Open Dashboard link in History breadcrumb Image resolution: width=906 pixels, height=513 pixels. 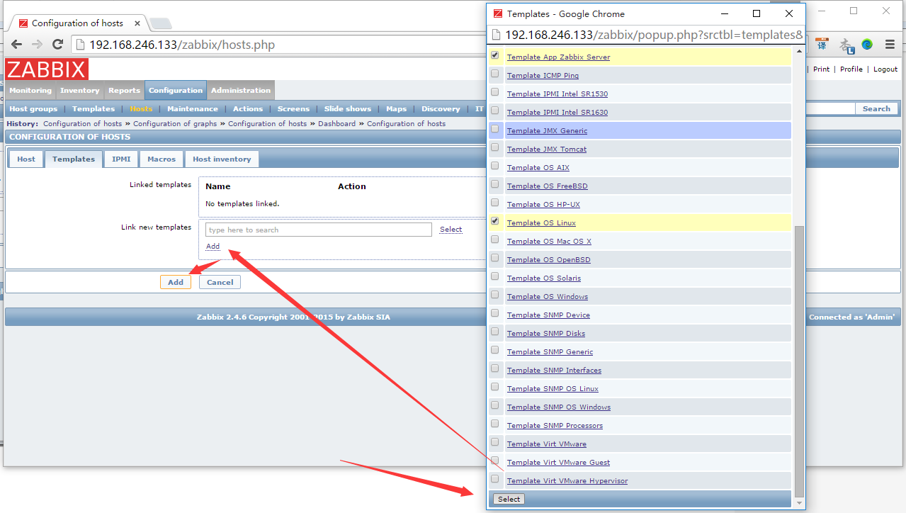coord(336,124)
